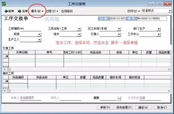Open 在线培训 online training
The width and height of the screenshot is (174, 114).
point(67,11)
